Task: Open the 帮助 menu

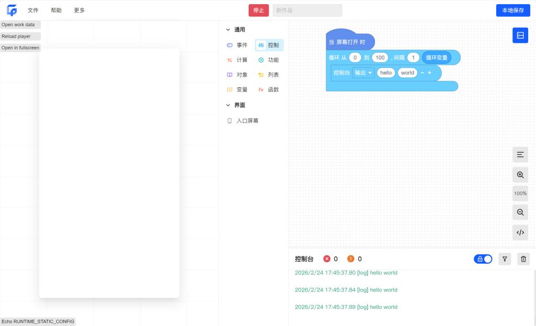Action: tap(56, 10)
